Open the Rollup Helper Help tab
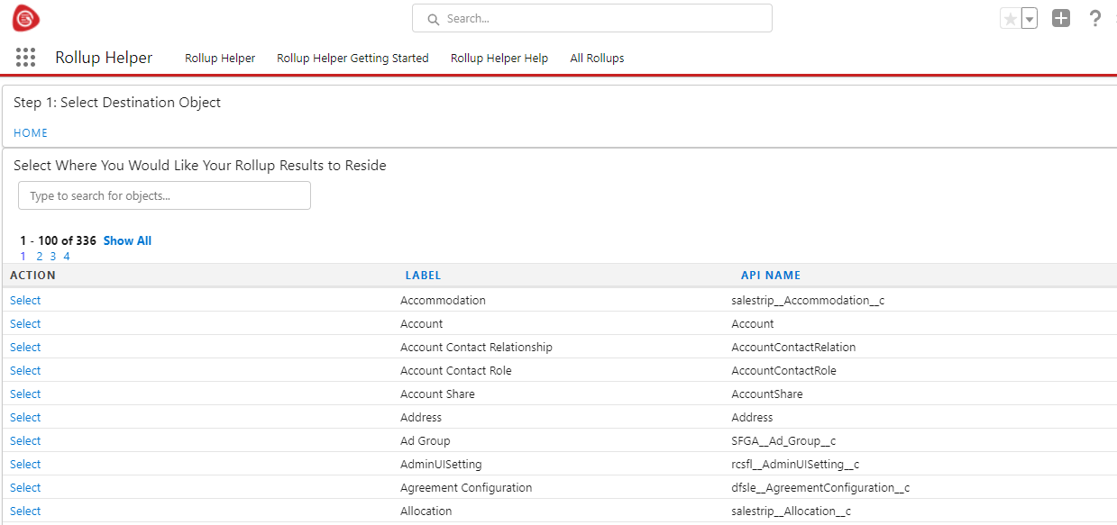1117x525 pixels. (499, 58)
